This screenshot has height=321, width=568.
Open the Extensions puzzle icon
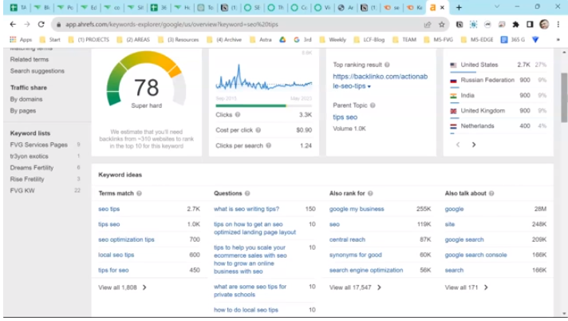pyautogui.click(x=515, y=24)
